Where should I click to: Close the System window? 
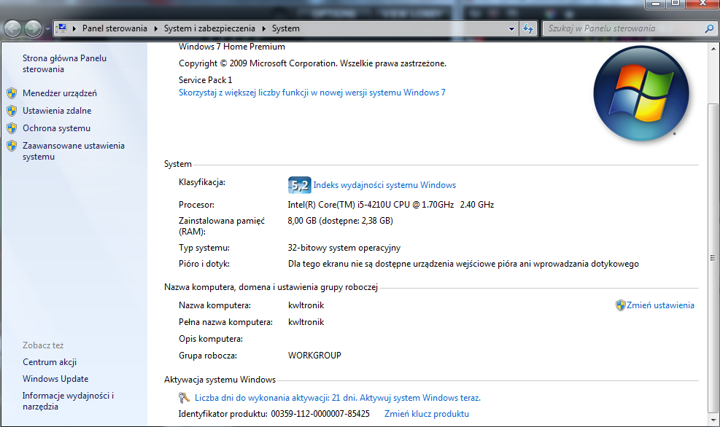(x=702, y=4)
